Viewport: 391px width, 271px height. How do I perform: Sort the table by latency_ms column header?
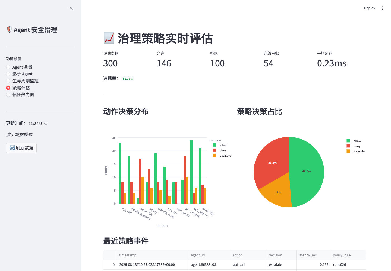(313, 255)
